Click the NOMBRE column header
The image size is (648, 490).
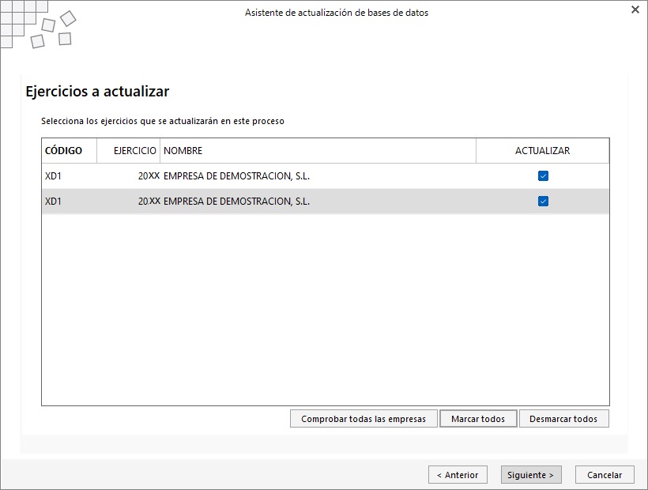click(318, 151)
